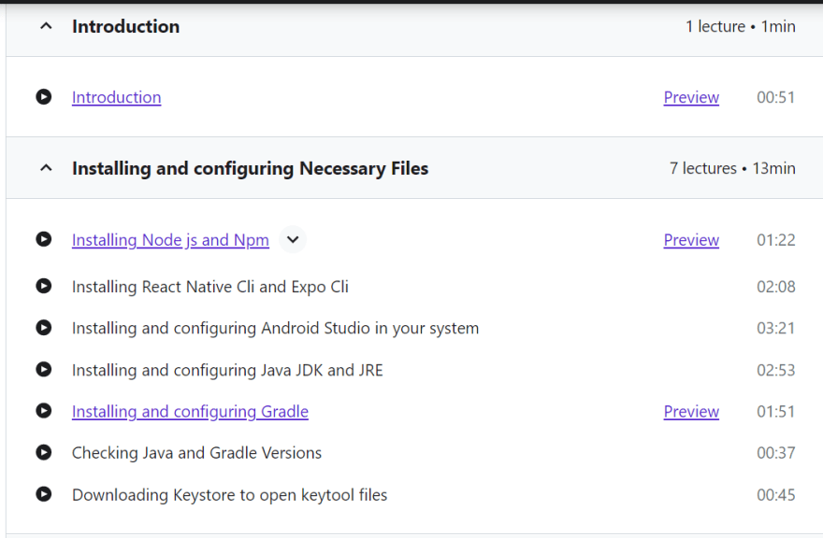Preview the Node js and Npm lecture
This screenshot has height=538, width=823.
click(x=691, y=240)
